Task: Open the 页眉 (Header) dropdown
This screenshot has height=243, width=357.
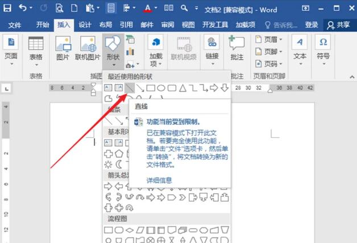Action: pos(269,40)
